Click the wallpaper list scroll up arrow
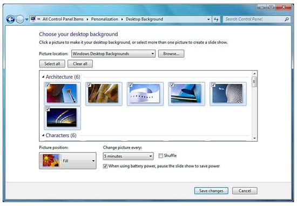297x206 pixels. point(254,73)
